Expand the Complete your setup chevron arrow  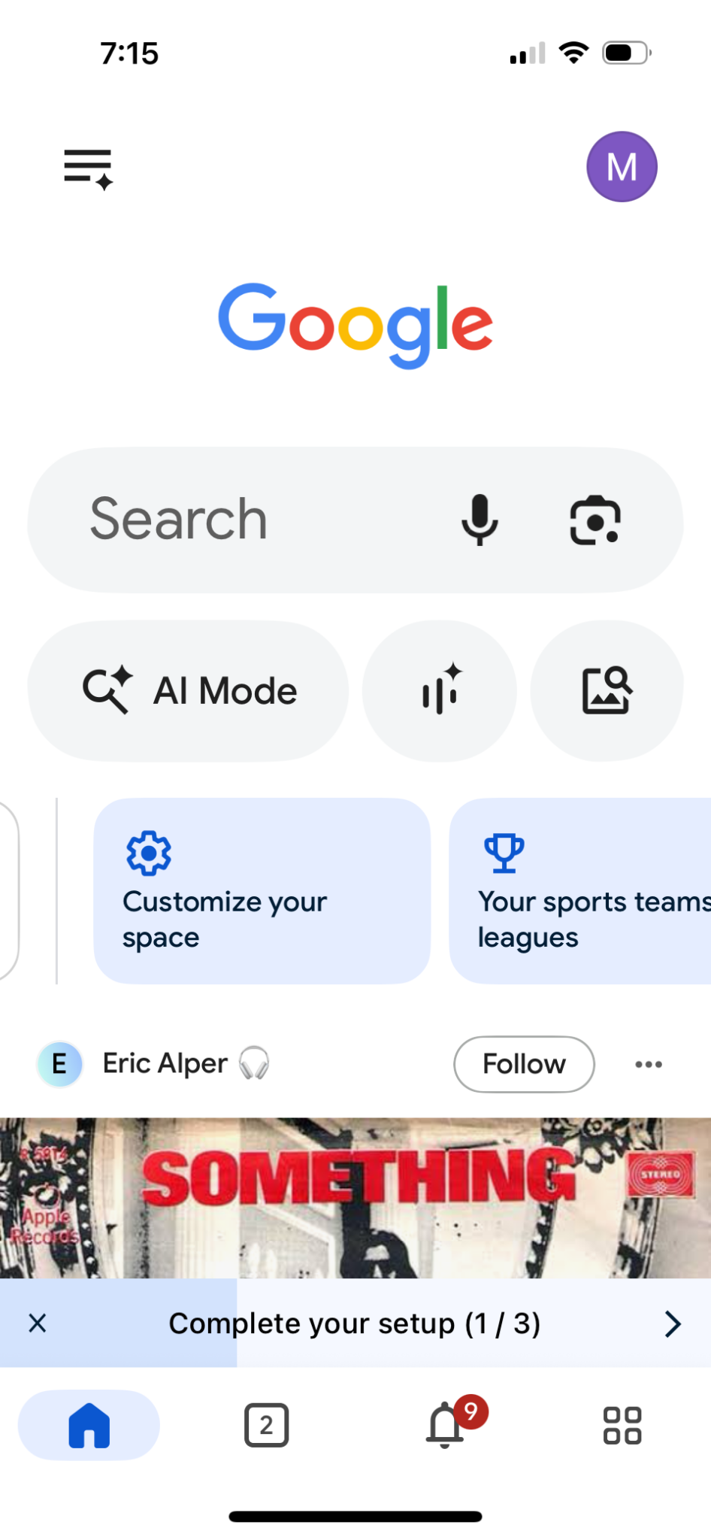pyautogui.click(x=672, y=1323)
